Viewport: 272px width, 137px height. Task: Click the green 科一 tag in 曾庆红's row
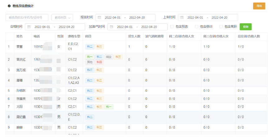coord(90,57)
